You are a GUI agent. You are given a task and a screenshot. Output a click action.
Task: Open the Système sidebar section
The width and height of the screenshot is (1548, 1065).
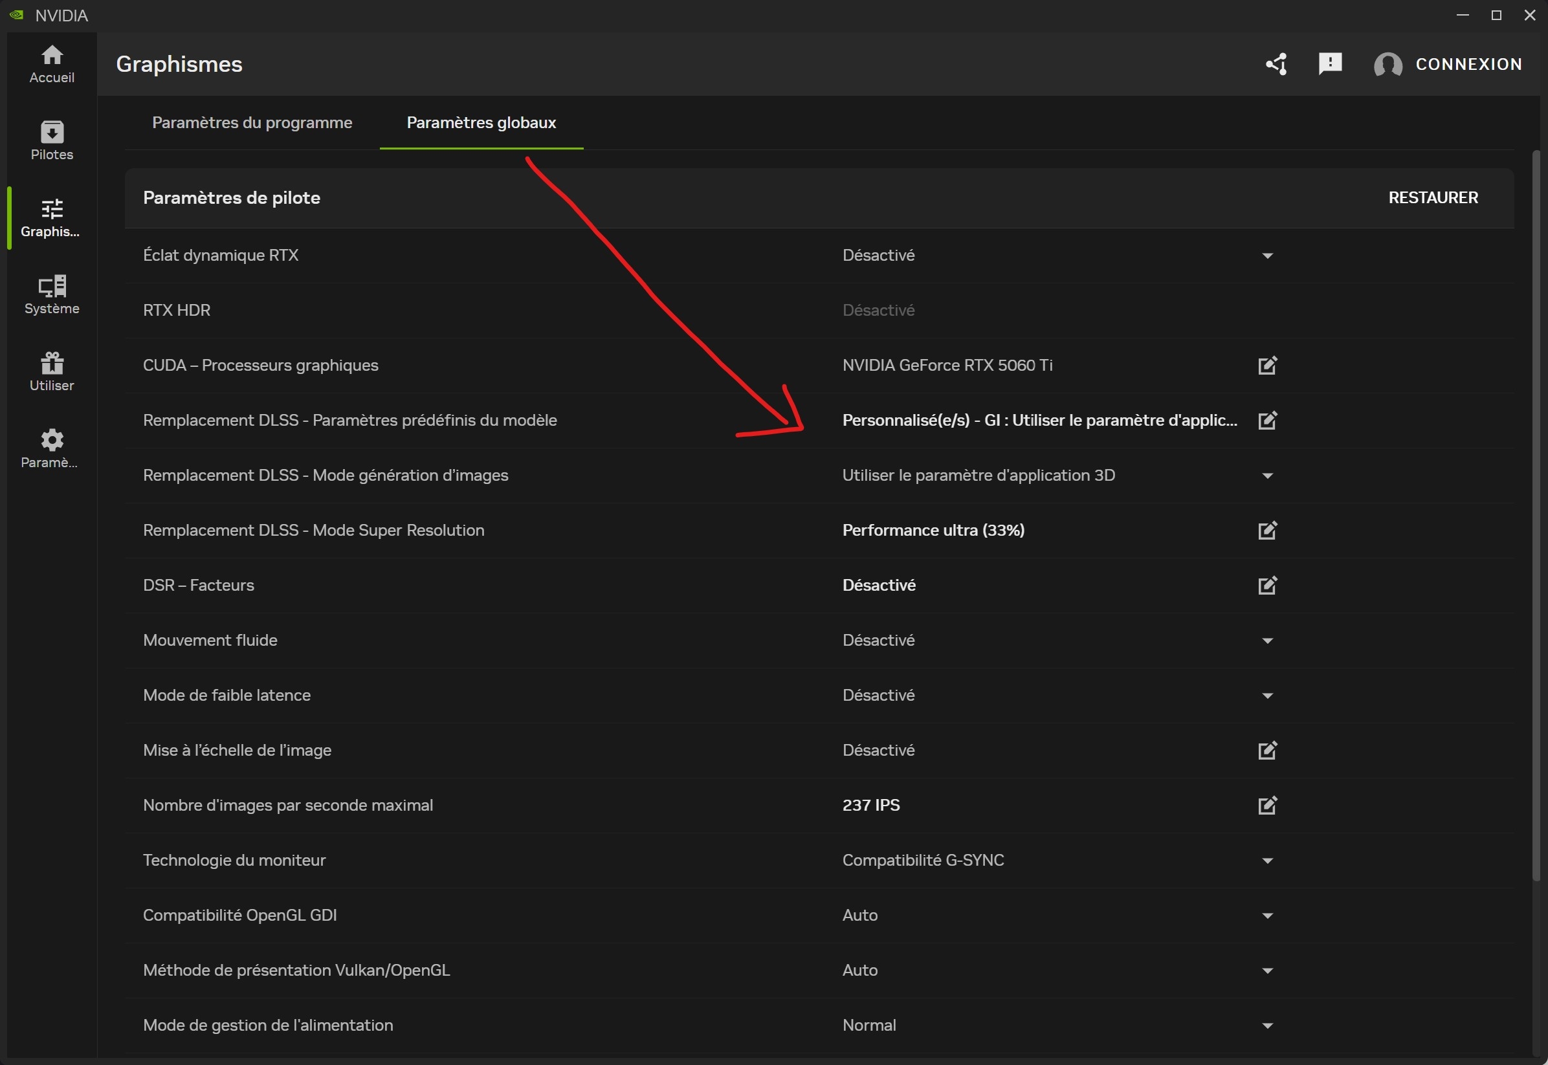coord(52,294)
